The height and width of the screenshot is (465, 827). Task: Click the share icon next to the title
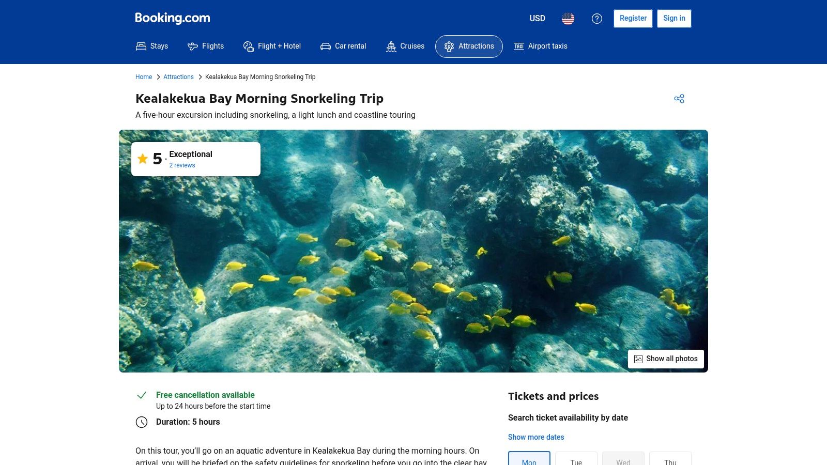pos(679,98)
